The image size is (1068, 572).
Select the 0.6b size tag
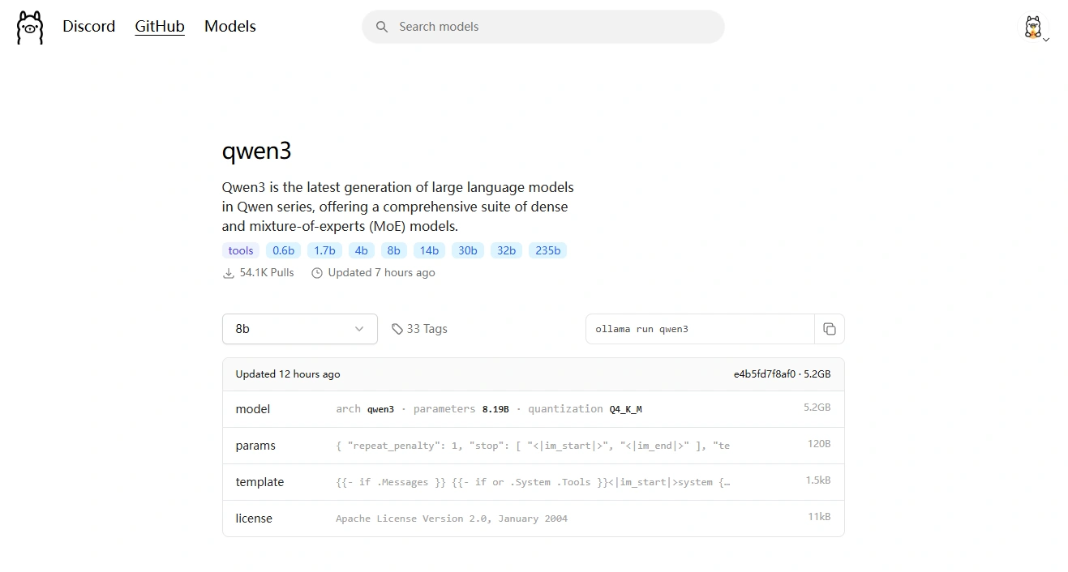(x=284, y=250)
